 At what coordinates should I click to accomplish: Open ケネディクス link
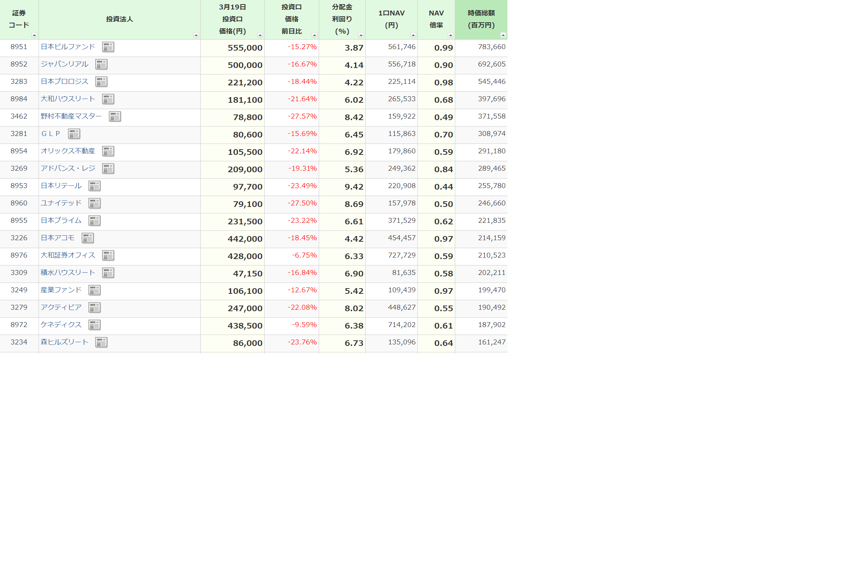pos(61,325)
